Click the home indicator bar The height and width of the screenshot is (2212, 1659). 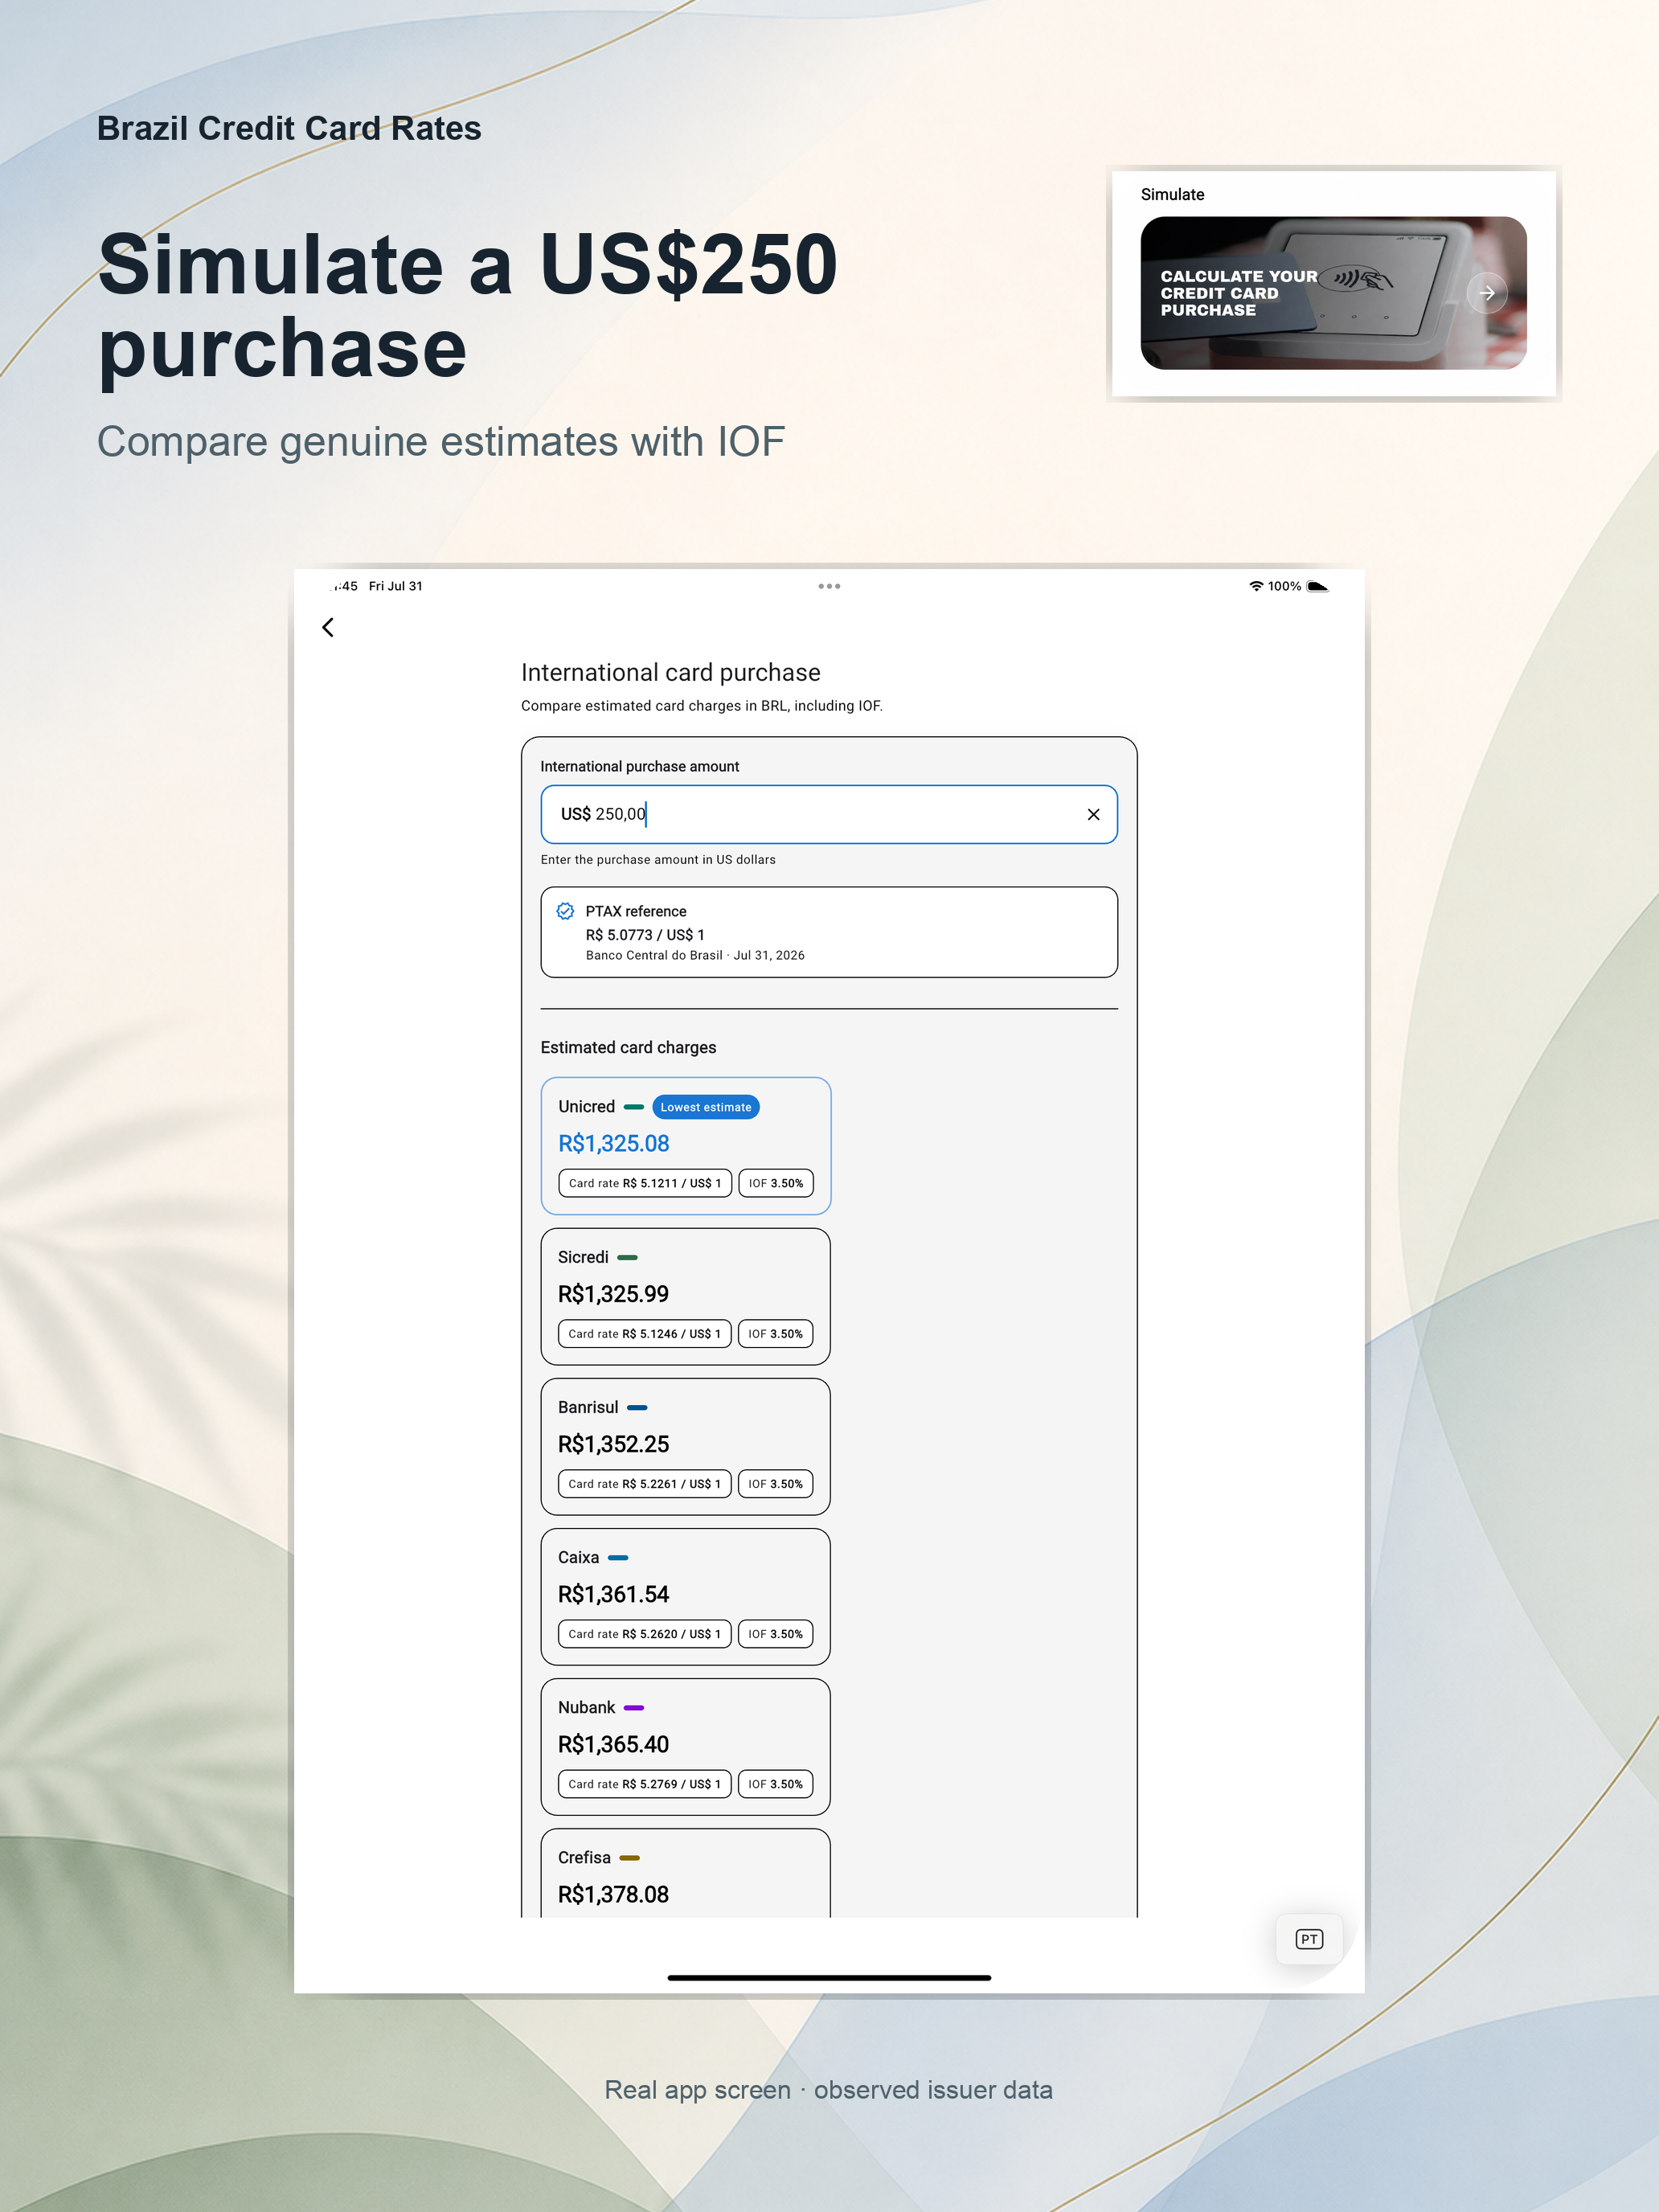tap(829, 1977)
